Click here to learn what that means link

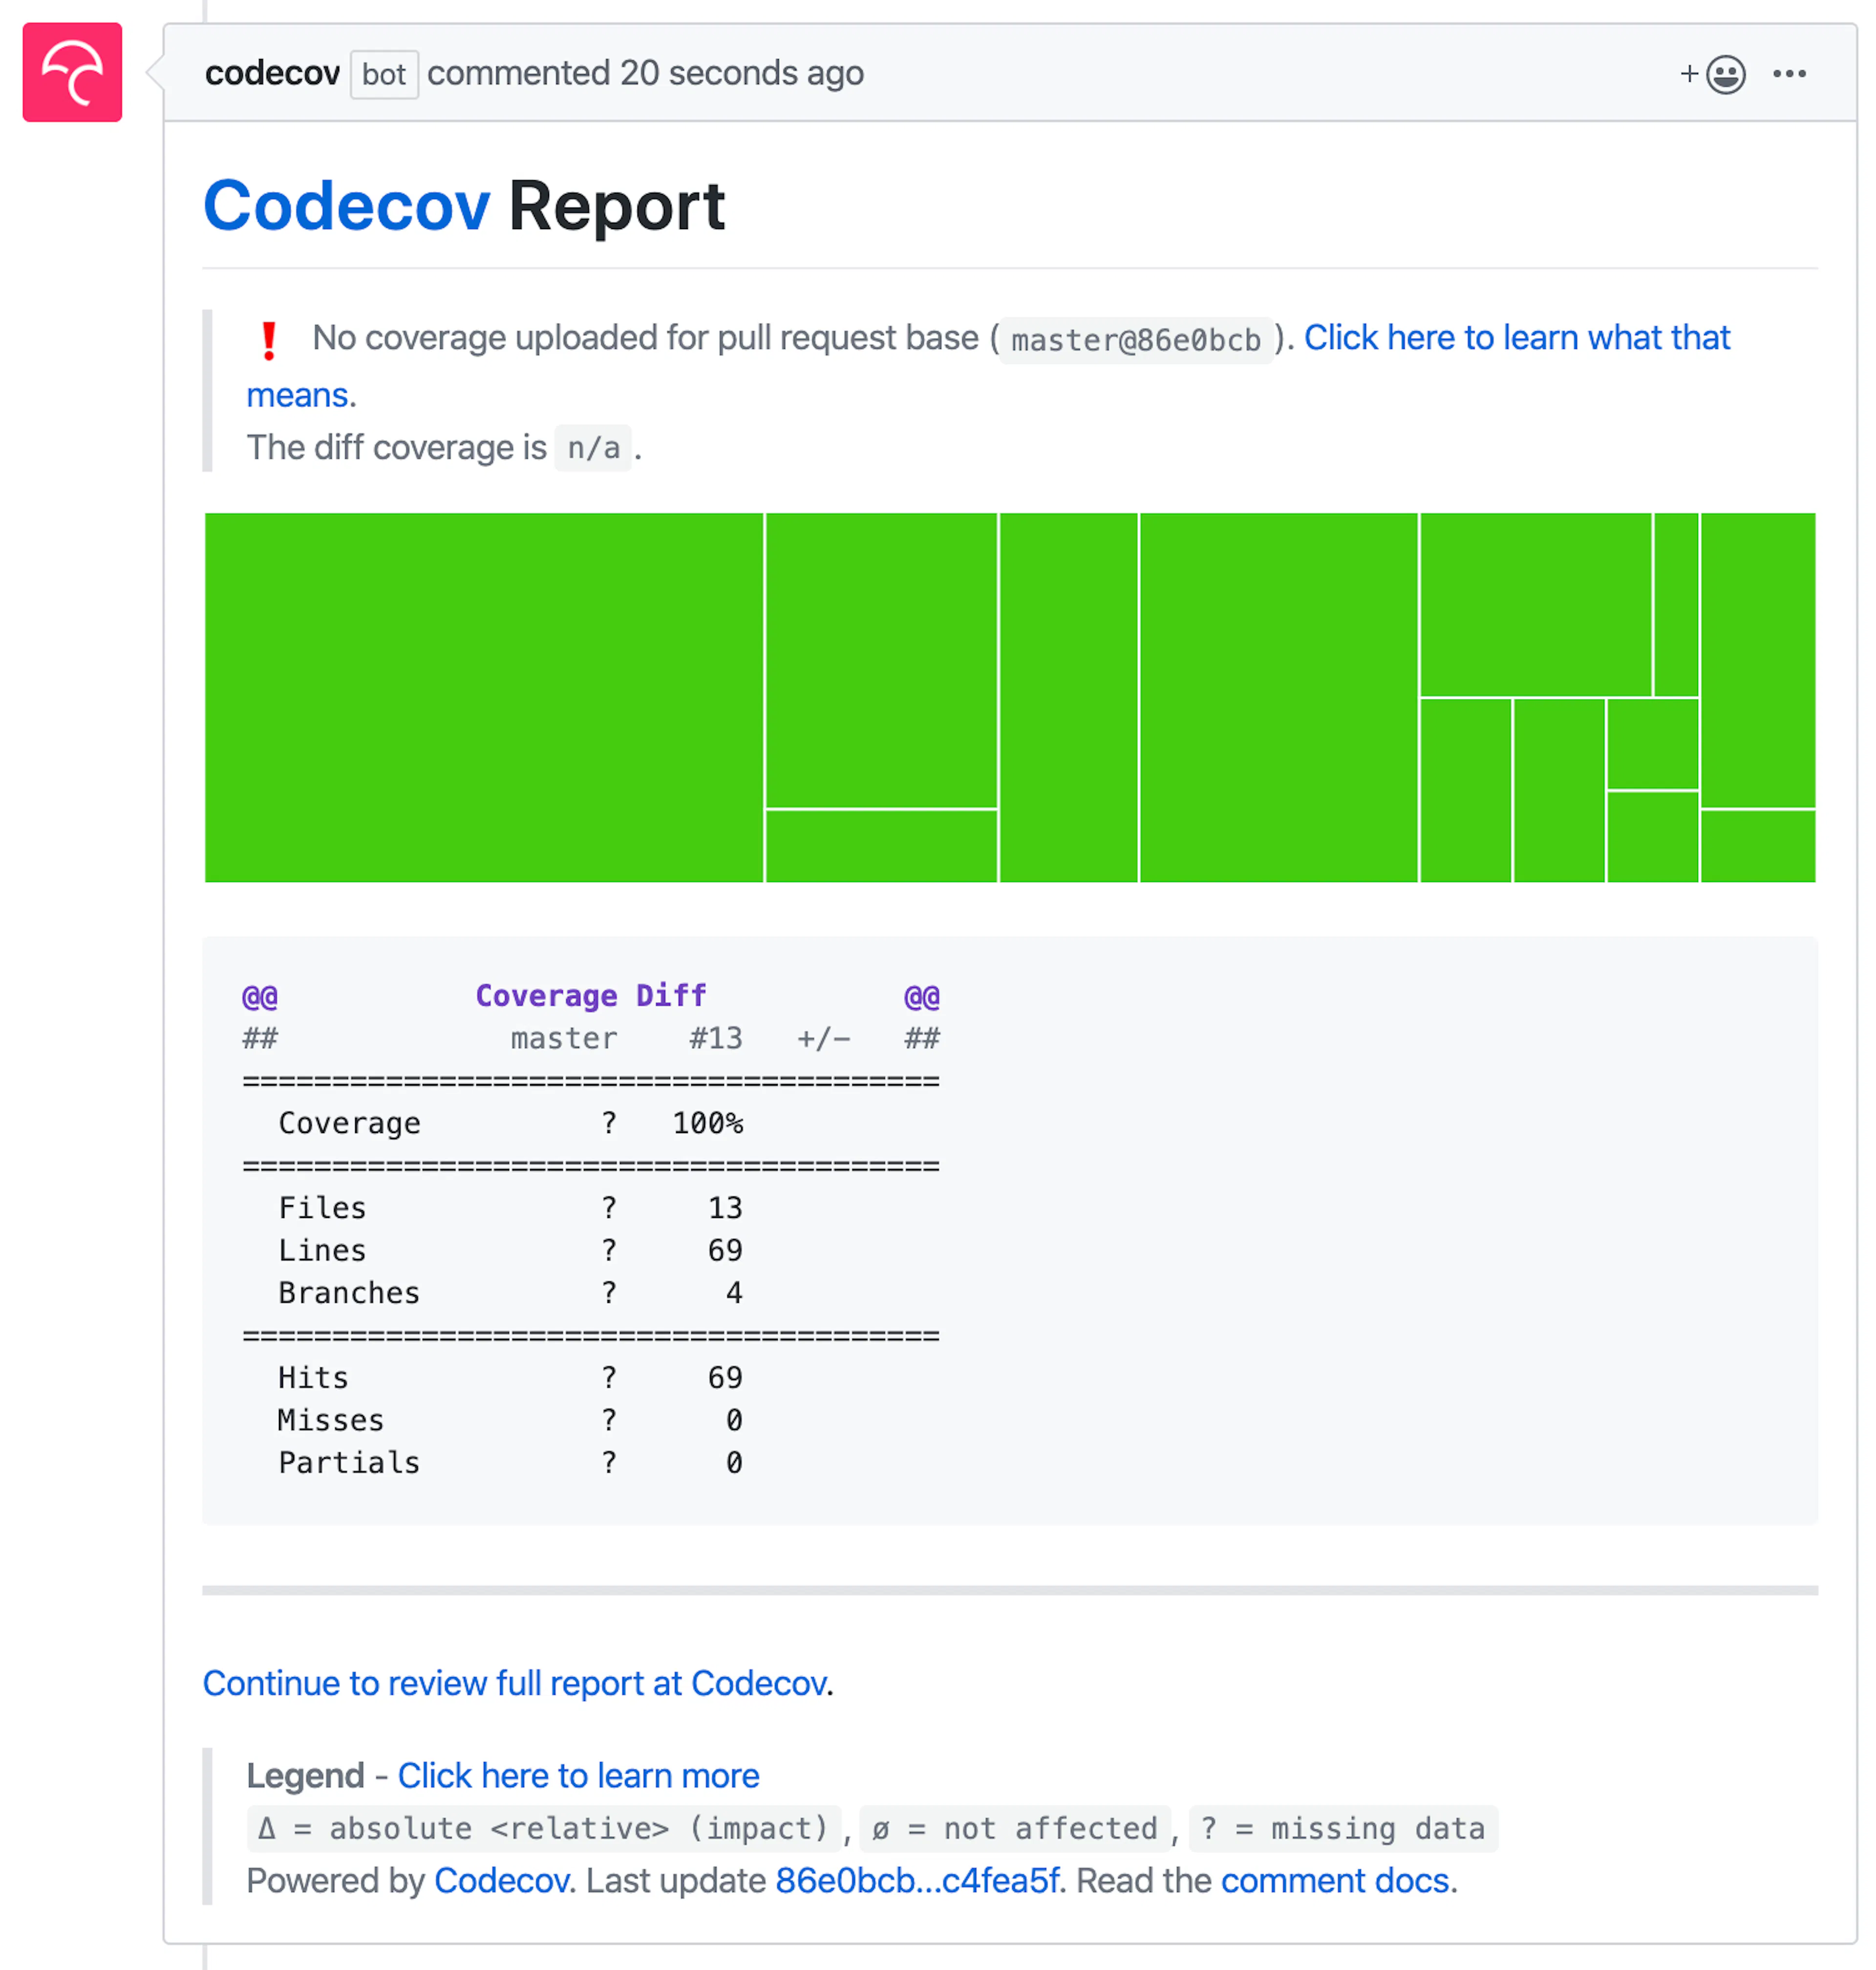point(1516,338)
